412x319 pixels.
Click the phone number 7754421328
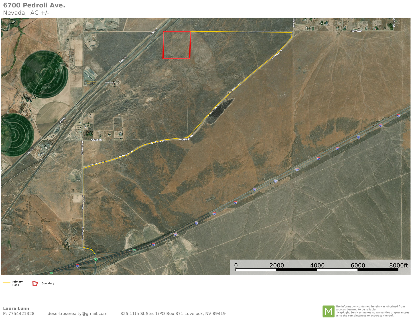(21, 314)
